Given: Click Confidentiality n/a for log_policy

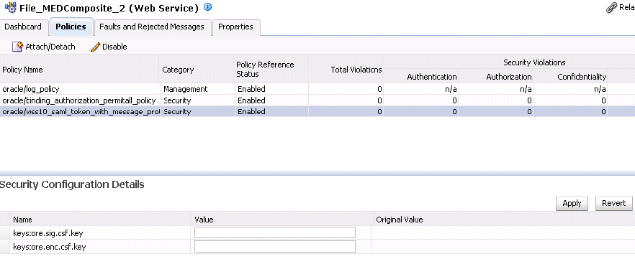Looking at the screenshot, I should click(600, 89).
